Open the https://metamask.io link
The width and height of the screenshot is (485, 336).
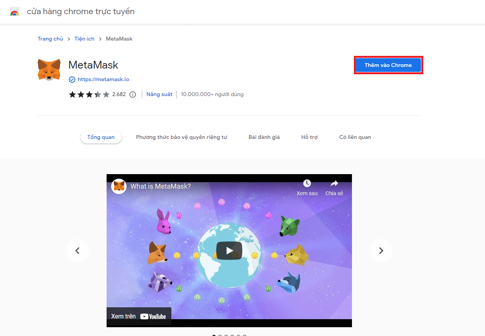pos(104,79)
